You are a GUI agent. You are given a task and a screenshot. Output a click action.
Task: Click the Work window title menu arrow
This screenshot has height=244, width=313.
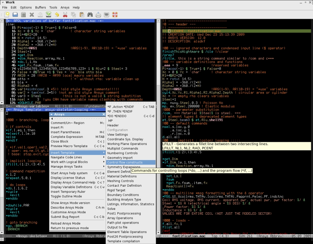[x=3, y=2]
